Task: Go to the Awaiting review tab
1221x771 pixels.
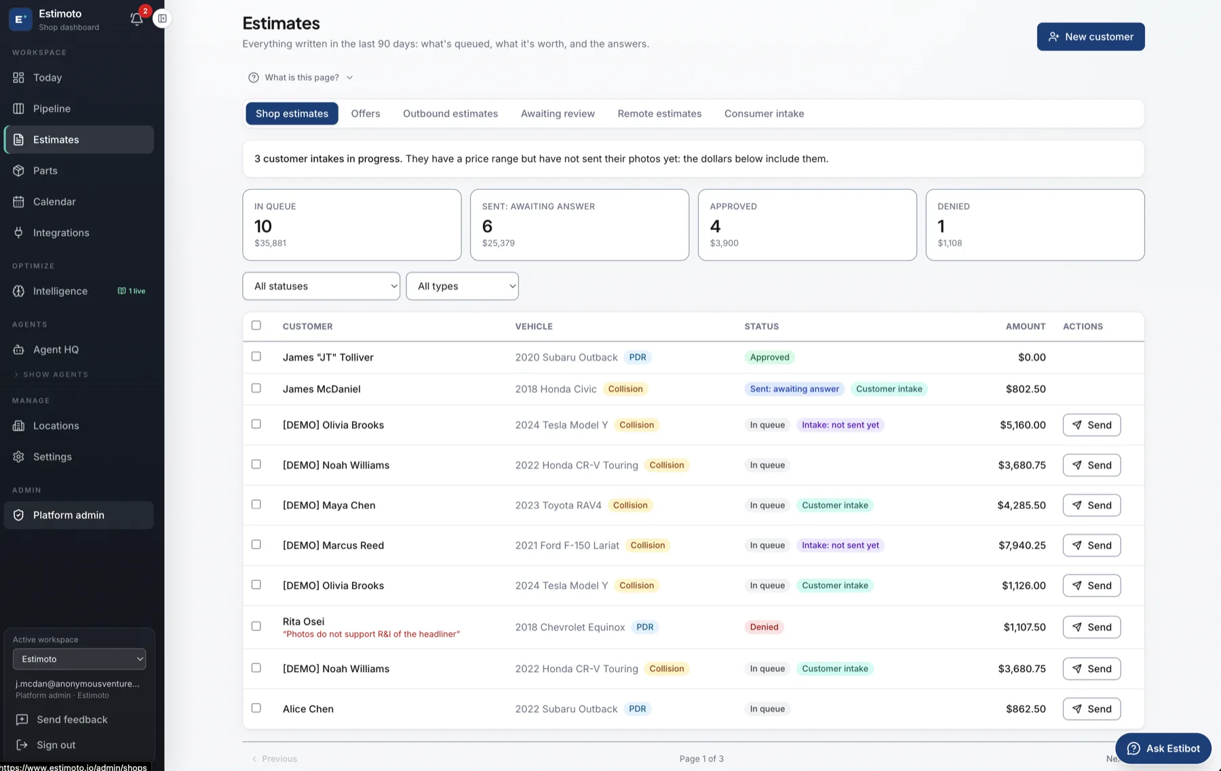Action: tap(558, 114)
